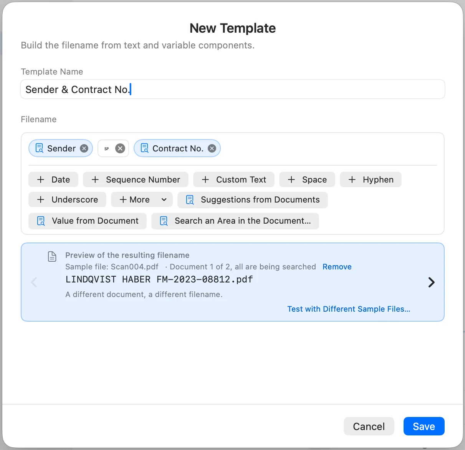This screenshot has width=465, height=450.
Task: Add a Hyphen component
Action: (x=371, y=179)
